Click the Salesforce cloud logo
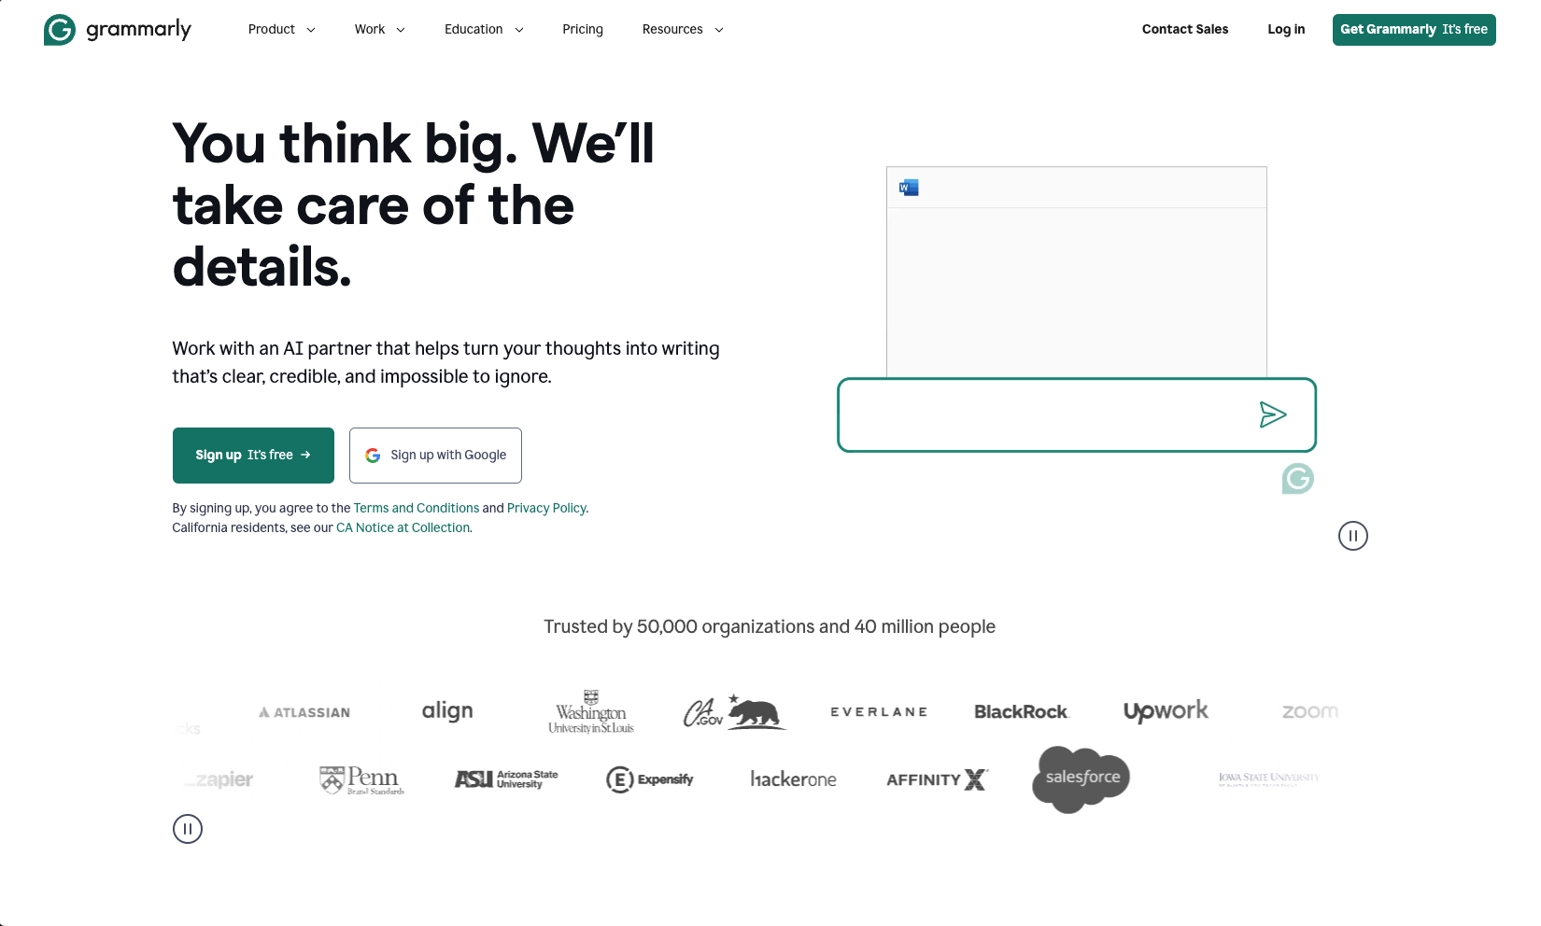This screenshot has width=1541, height=926. [1082, 779]
